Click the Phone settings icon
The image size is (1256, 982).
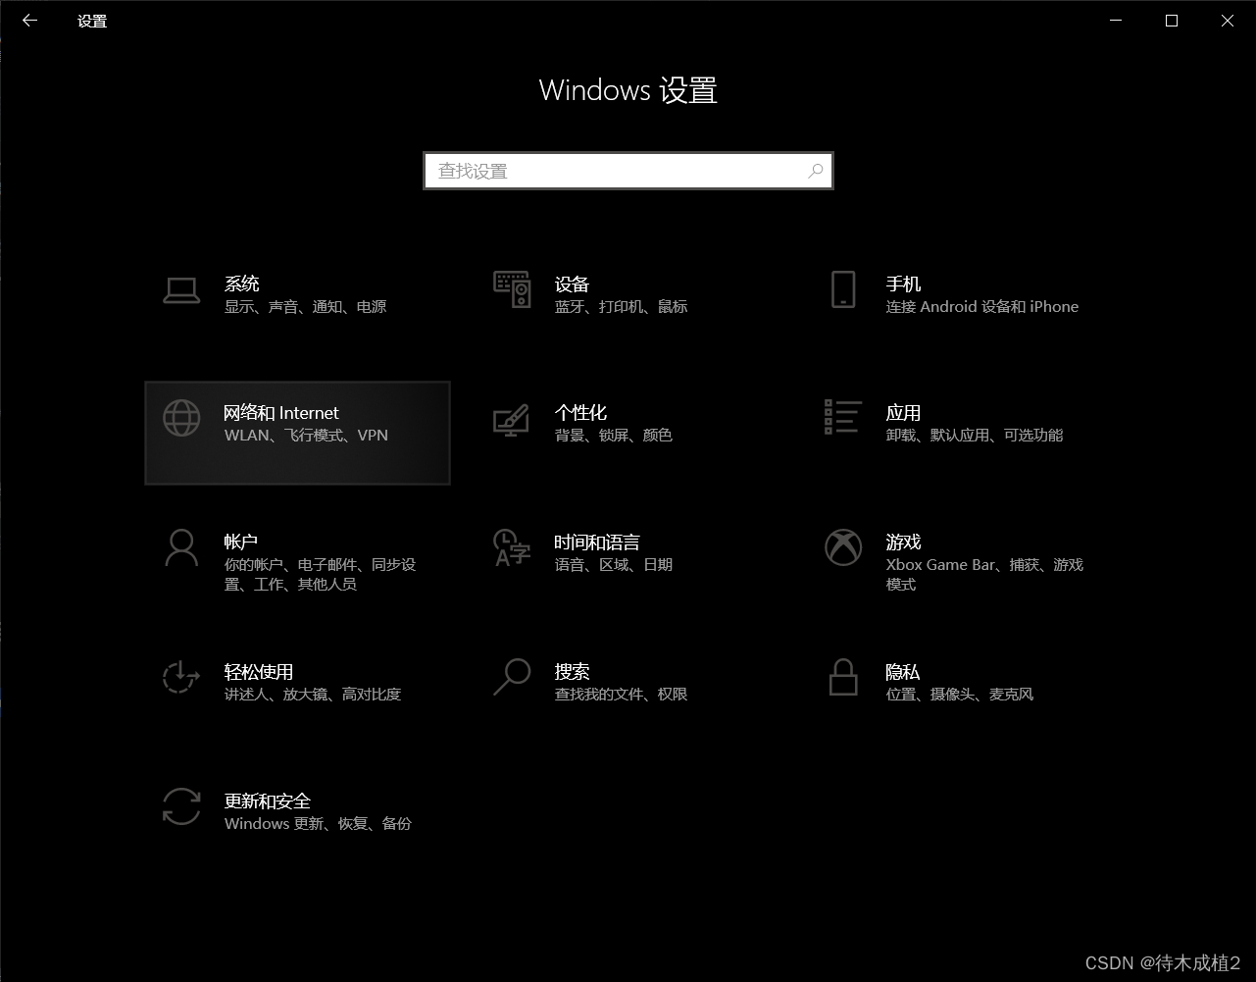tap(843, 290)
